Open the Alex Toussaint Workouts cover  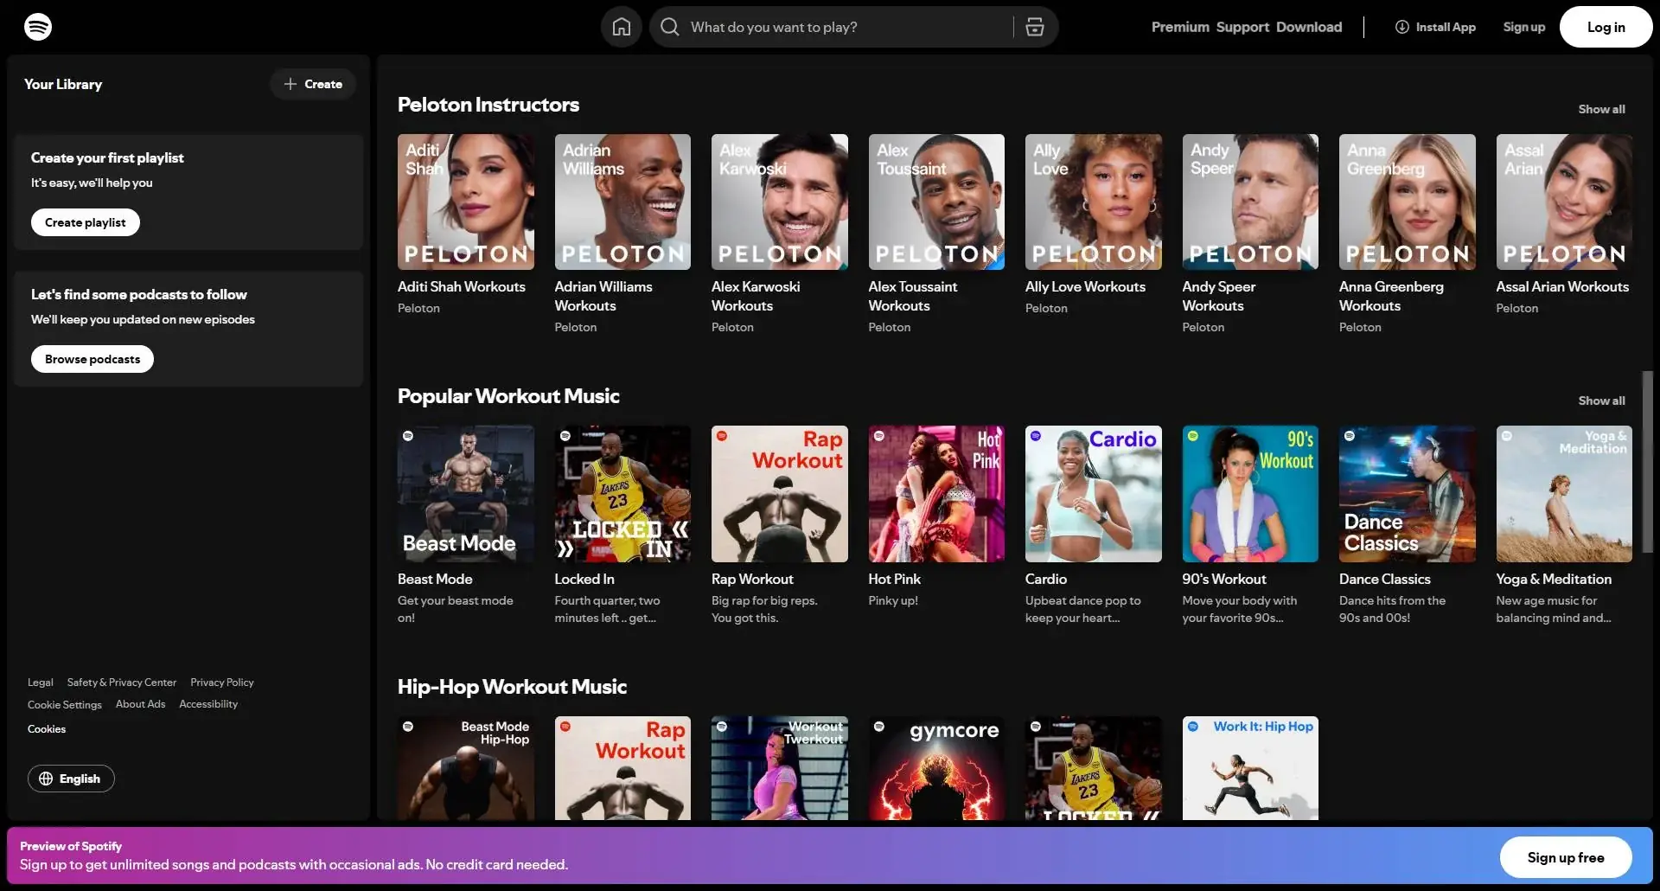(936, 202)
